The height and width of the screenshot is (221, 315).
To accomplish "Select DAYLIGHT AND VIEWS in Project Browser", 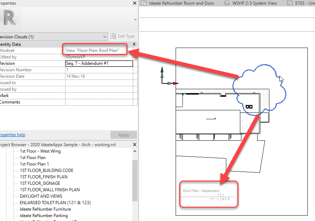I will click(x=41, y=196).
